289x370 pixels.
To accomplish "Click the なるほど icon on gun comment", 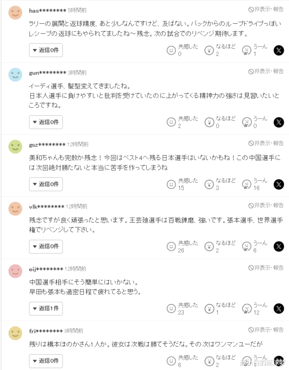I will tap(209, 122).
